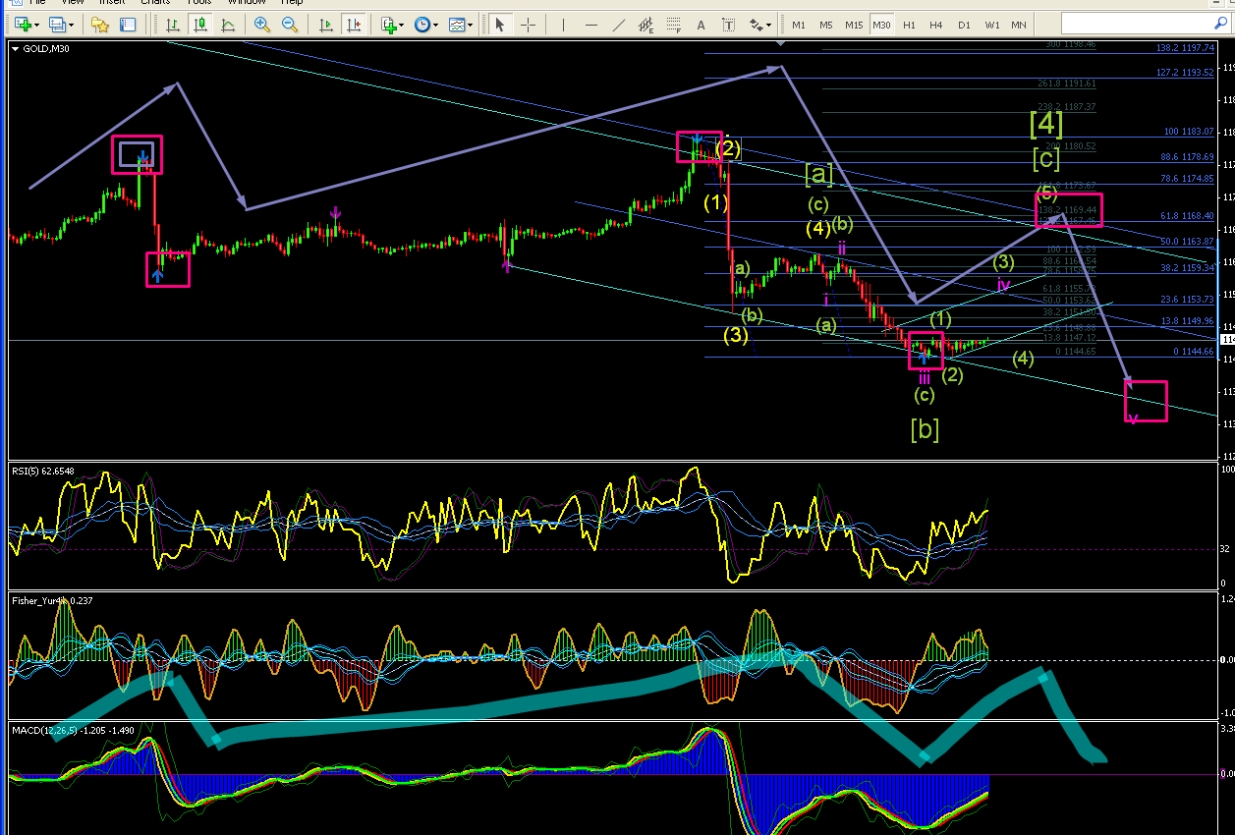Select the horizontal line drawing tool
This screenshot has width=1235, height=835.
591,25
